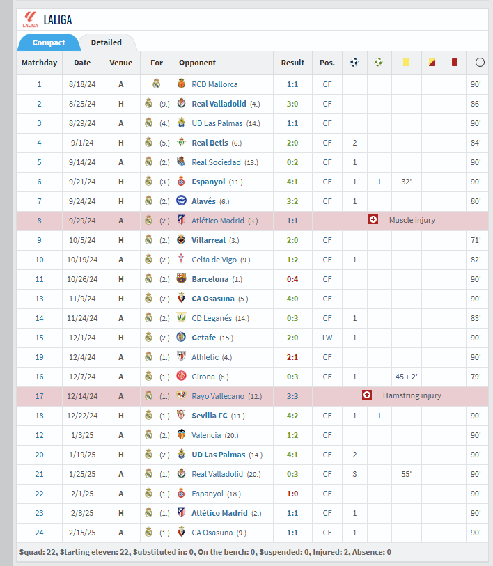
Task: Click the yellow card column header icon
Action: 405,63
